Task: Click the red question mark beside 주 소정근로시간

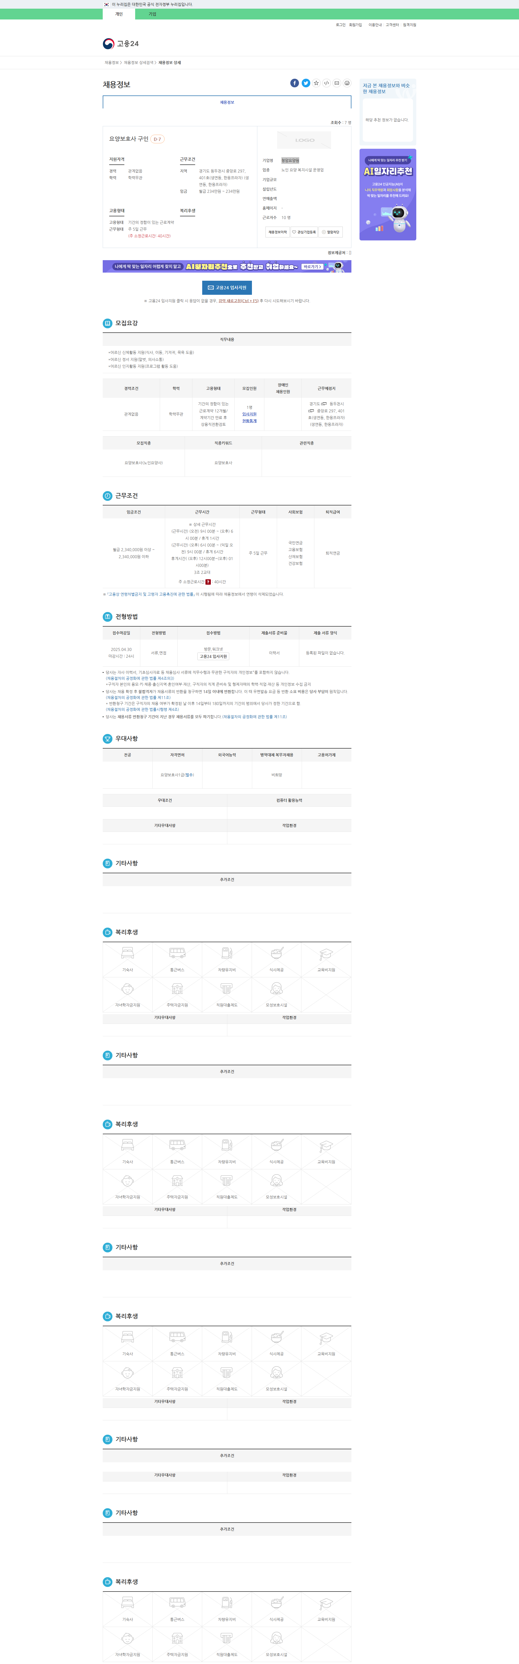Action: (x=208, y=582)
